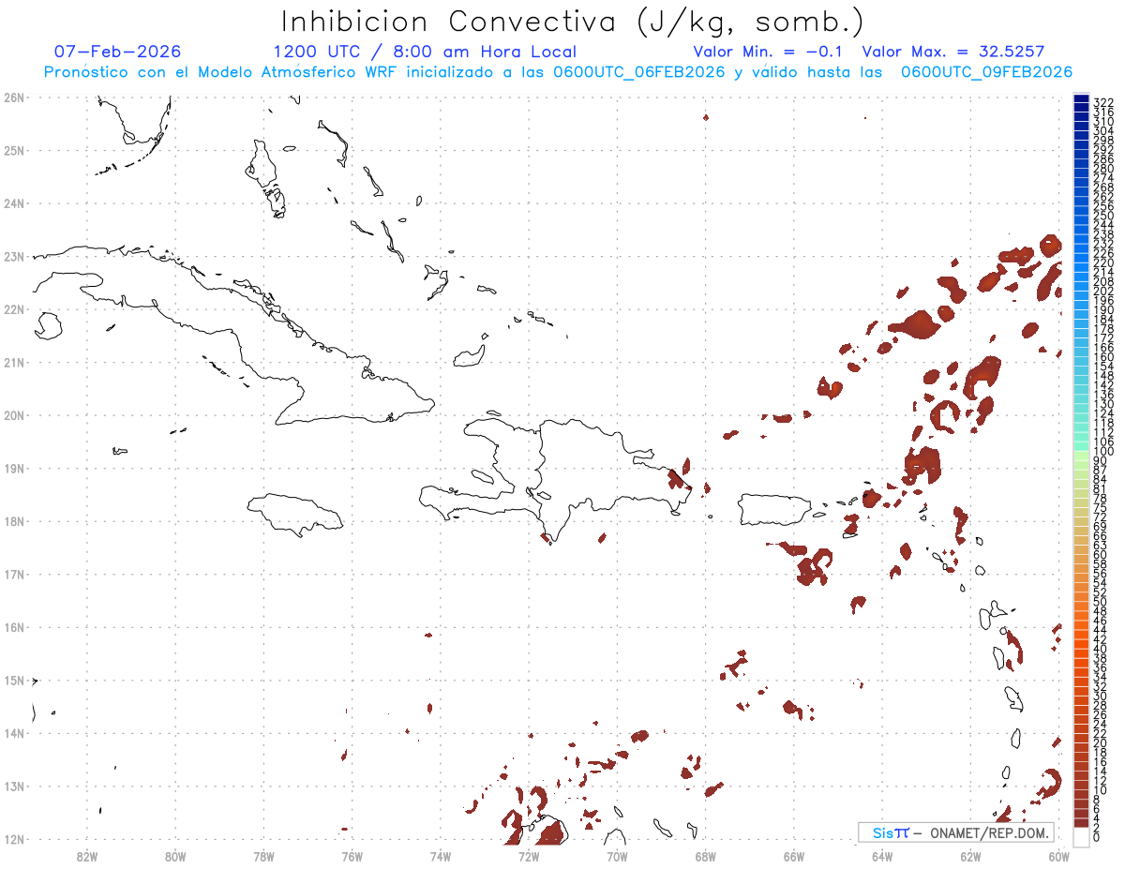Click the "15N" latitude label
1125x869 pixels.
[14, 681]
